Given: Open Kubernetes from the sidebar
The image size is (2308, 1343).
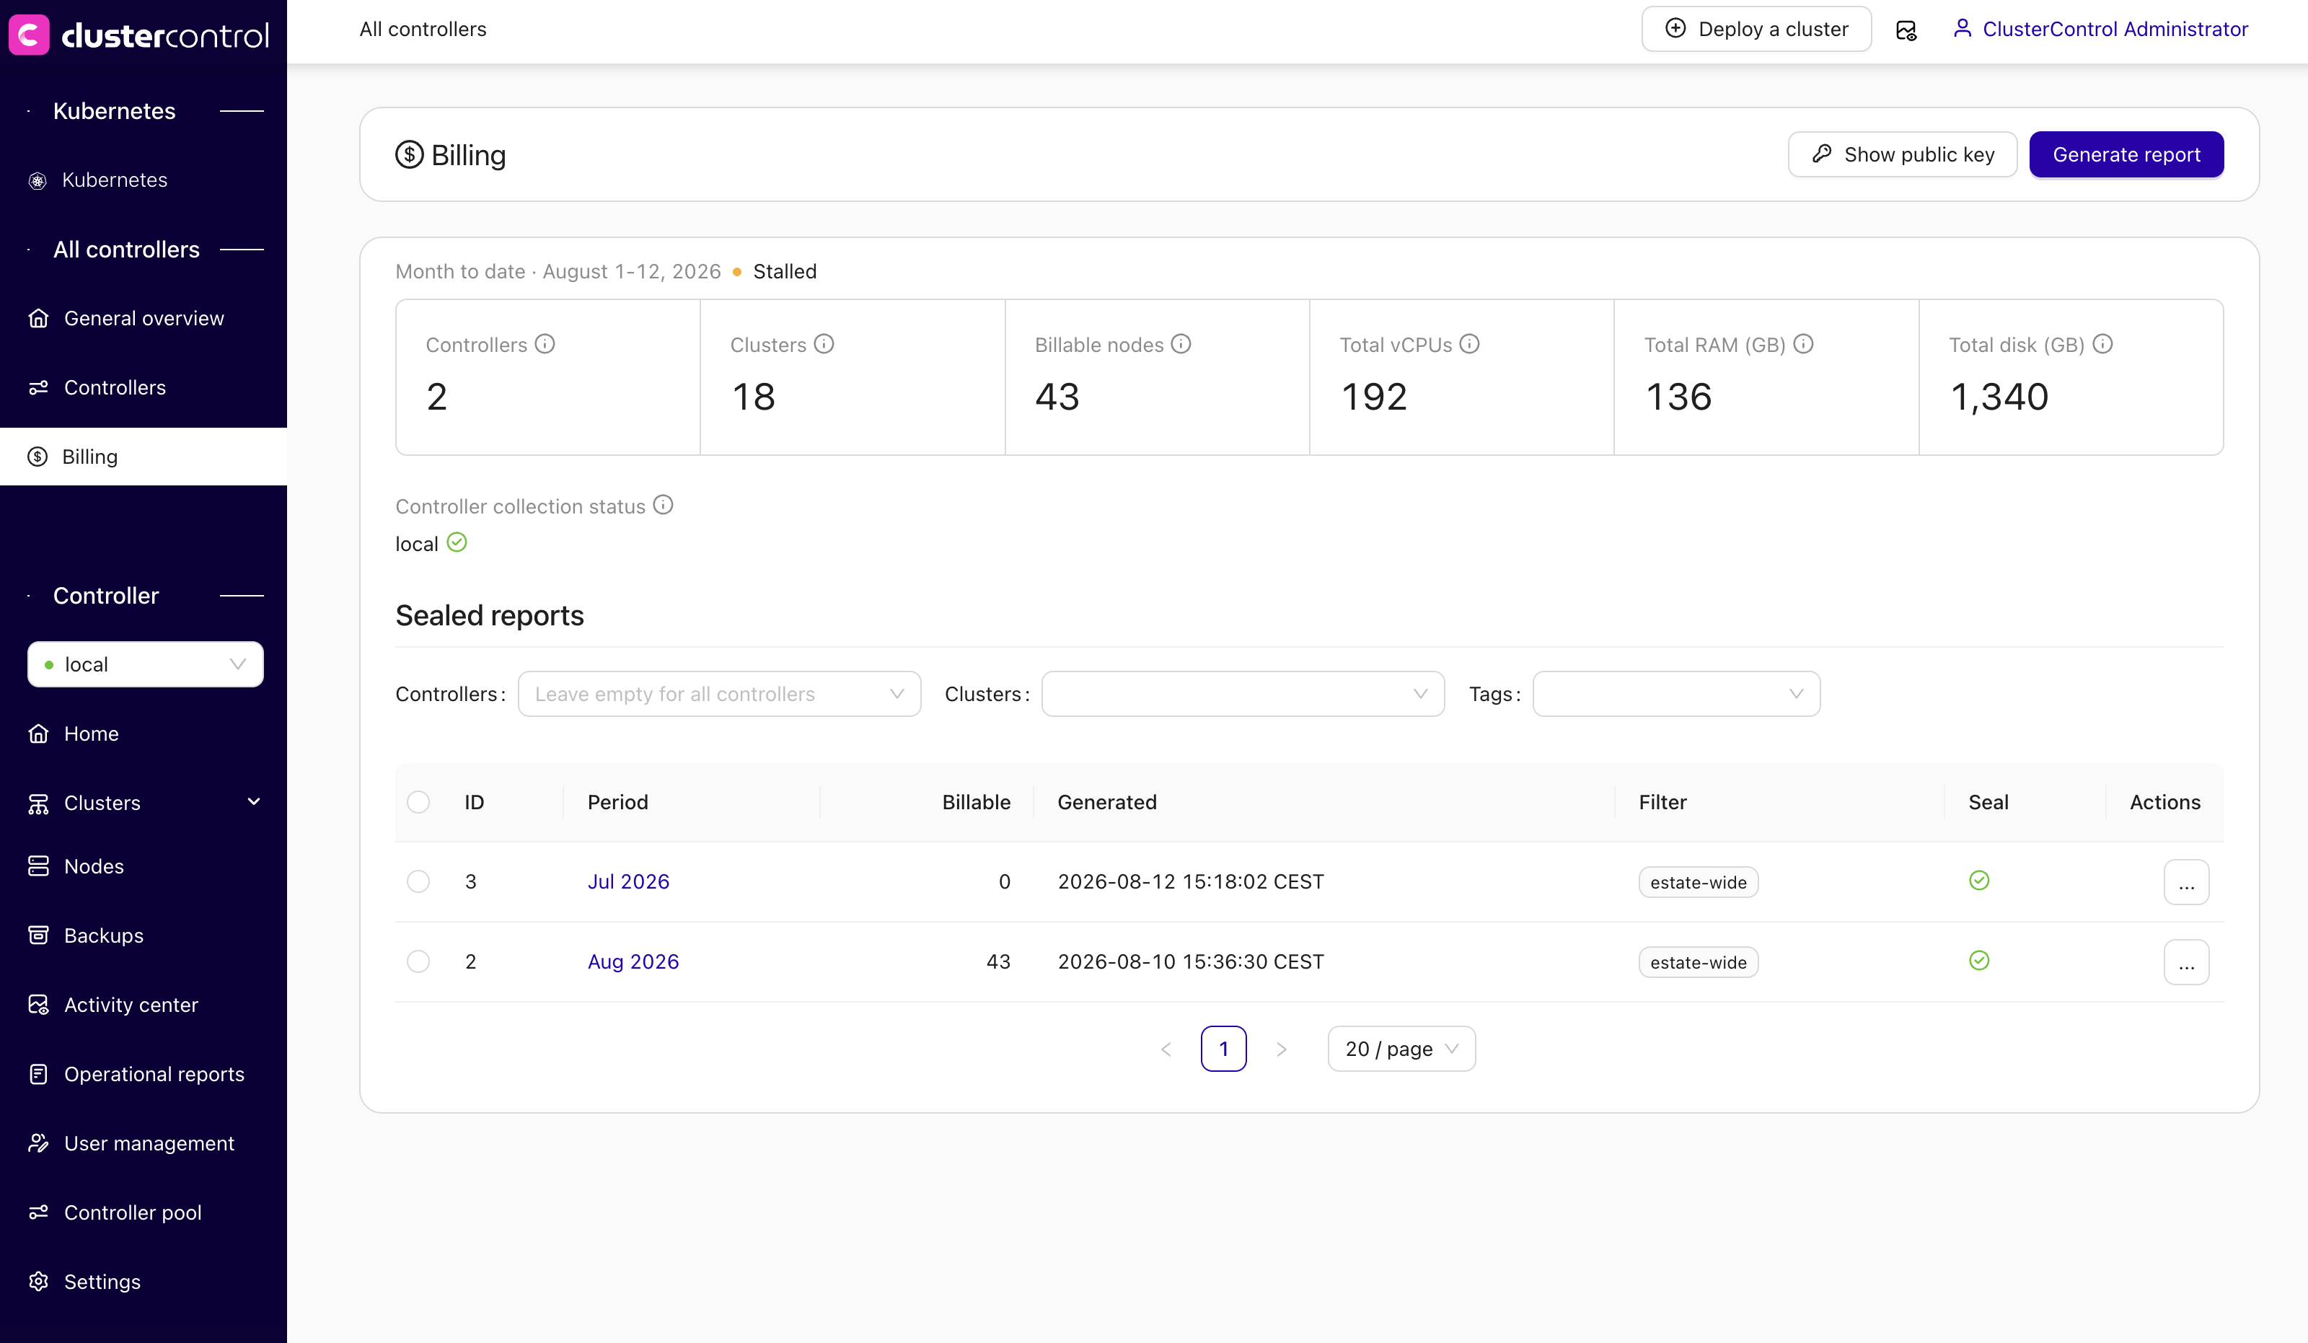Looking at the screenshot, I should point(143,180).
